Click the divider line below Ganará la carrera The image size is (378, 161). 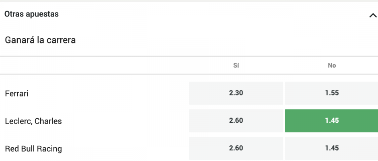tap(189, 56)
